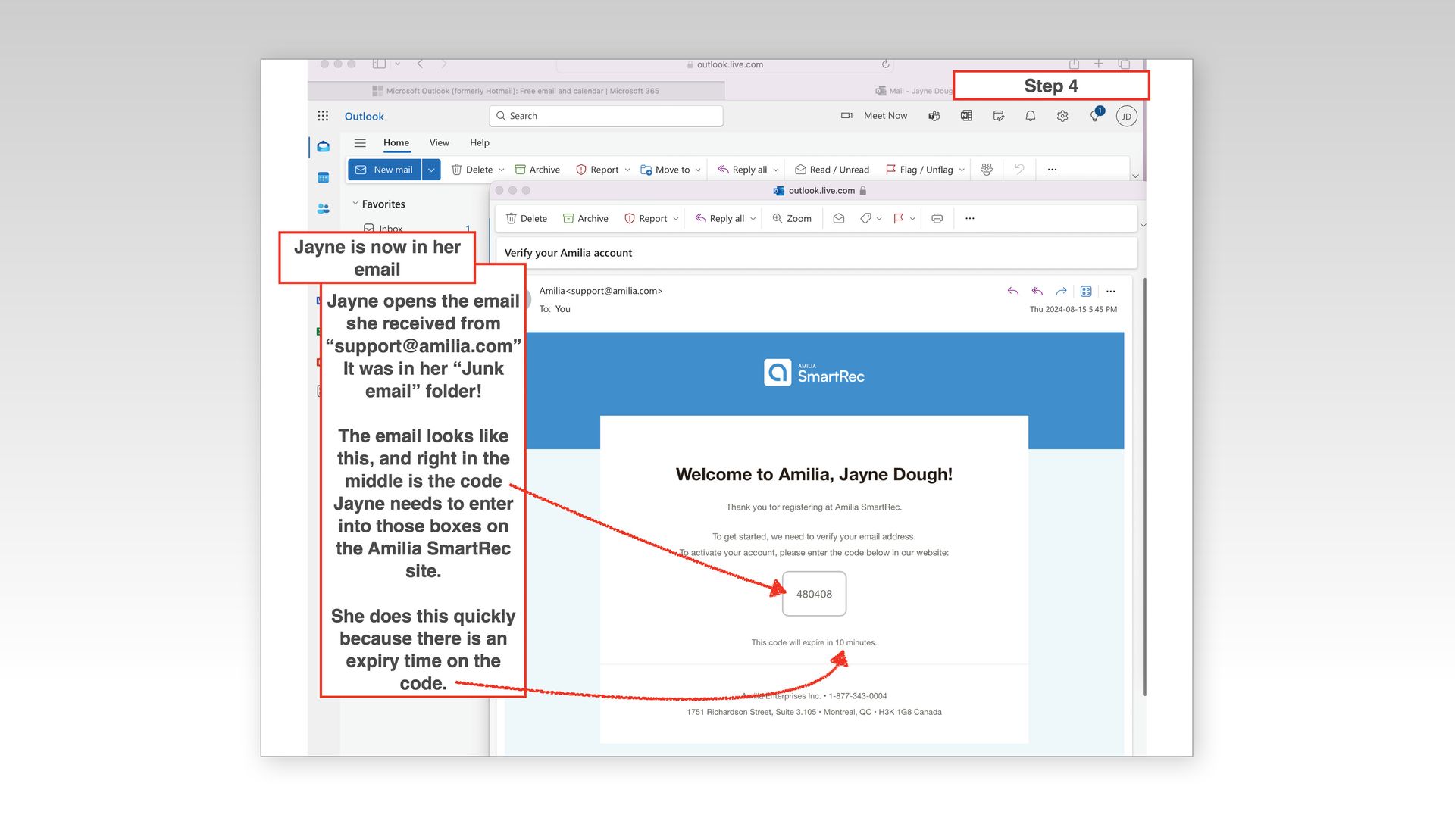Click the Amilia SmartRec logo
The height and width of the screenshot is (818, 1455).
(814, 373)
